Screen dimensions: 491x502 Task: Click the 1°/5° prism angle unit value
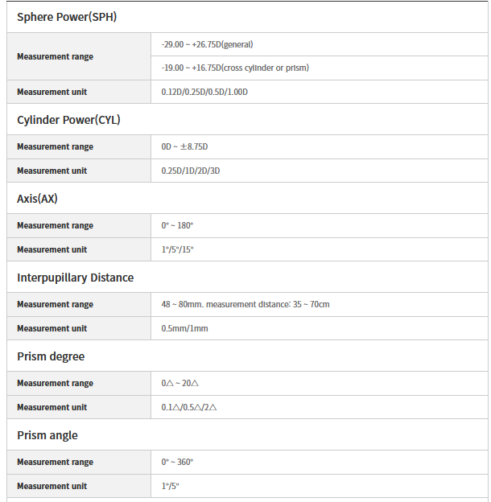pyautogui.click(x=170, y=486)
